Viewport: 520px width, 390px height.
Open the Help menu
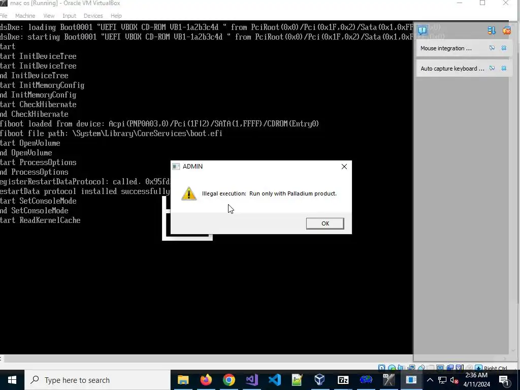(116, 16)
